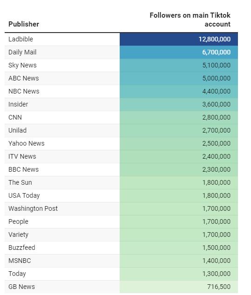Image resolution: width=251 pixels, height=295 pixels.
Task: Click ABC News's 5,000,000 cell
Action: point(179,78)
